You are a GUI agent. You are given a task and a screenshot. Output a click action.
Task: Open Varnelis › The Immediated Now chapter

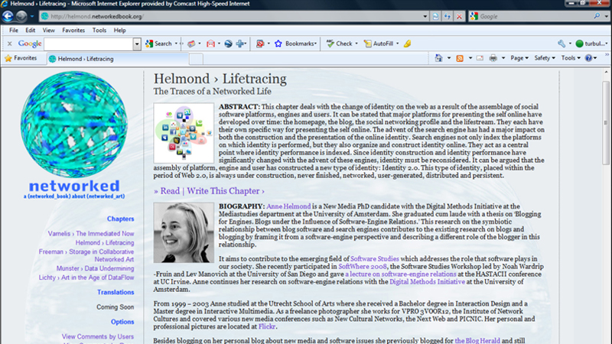coord(91,234)
